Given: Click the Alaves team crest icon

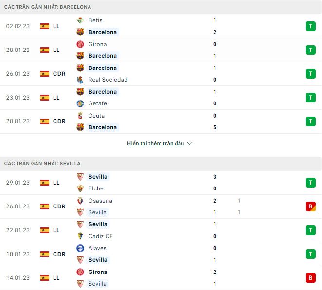Looking at the screenshot, I should coord(80,248).
